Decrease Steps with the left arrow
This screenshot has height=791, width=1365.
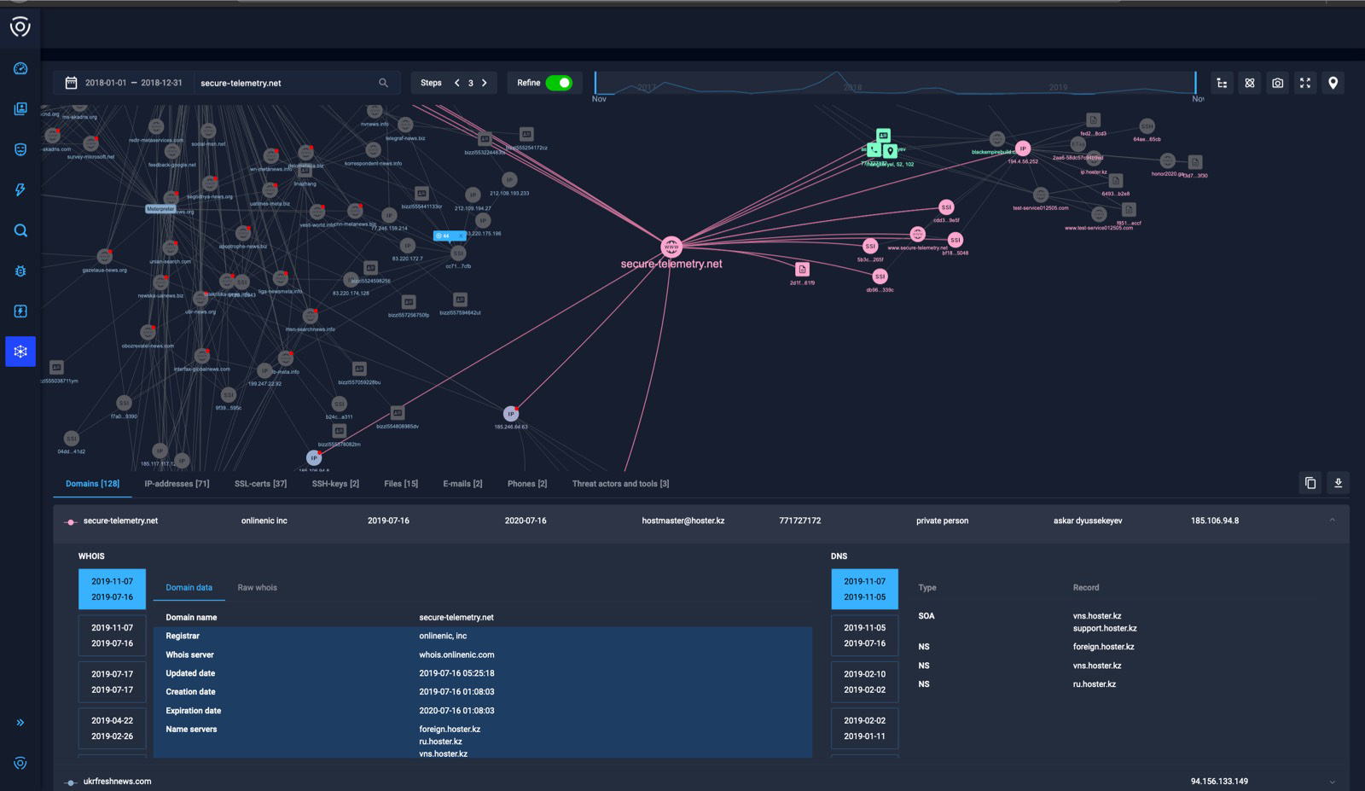click(457, 83)
